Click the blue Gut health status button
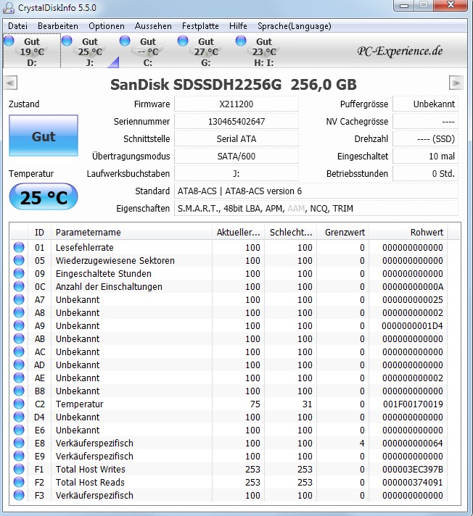Viewport: 473px width, 516px height. [44, 136]
